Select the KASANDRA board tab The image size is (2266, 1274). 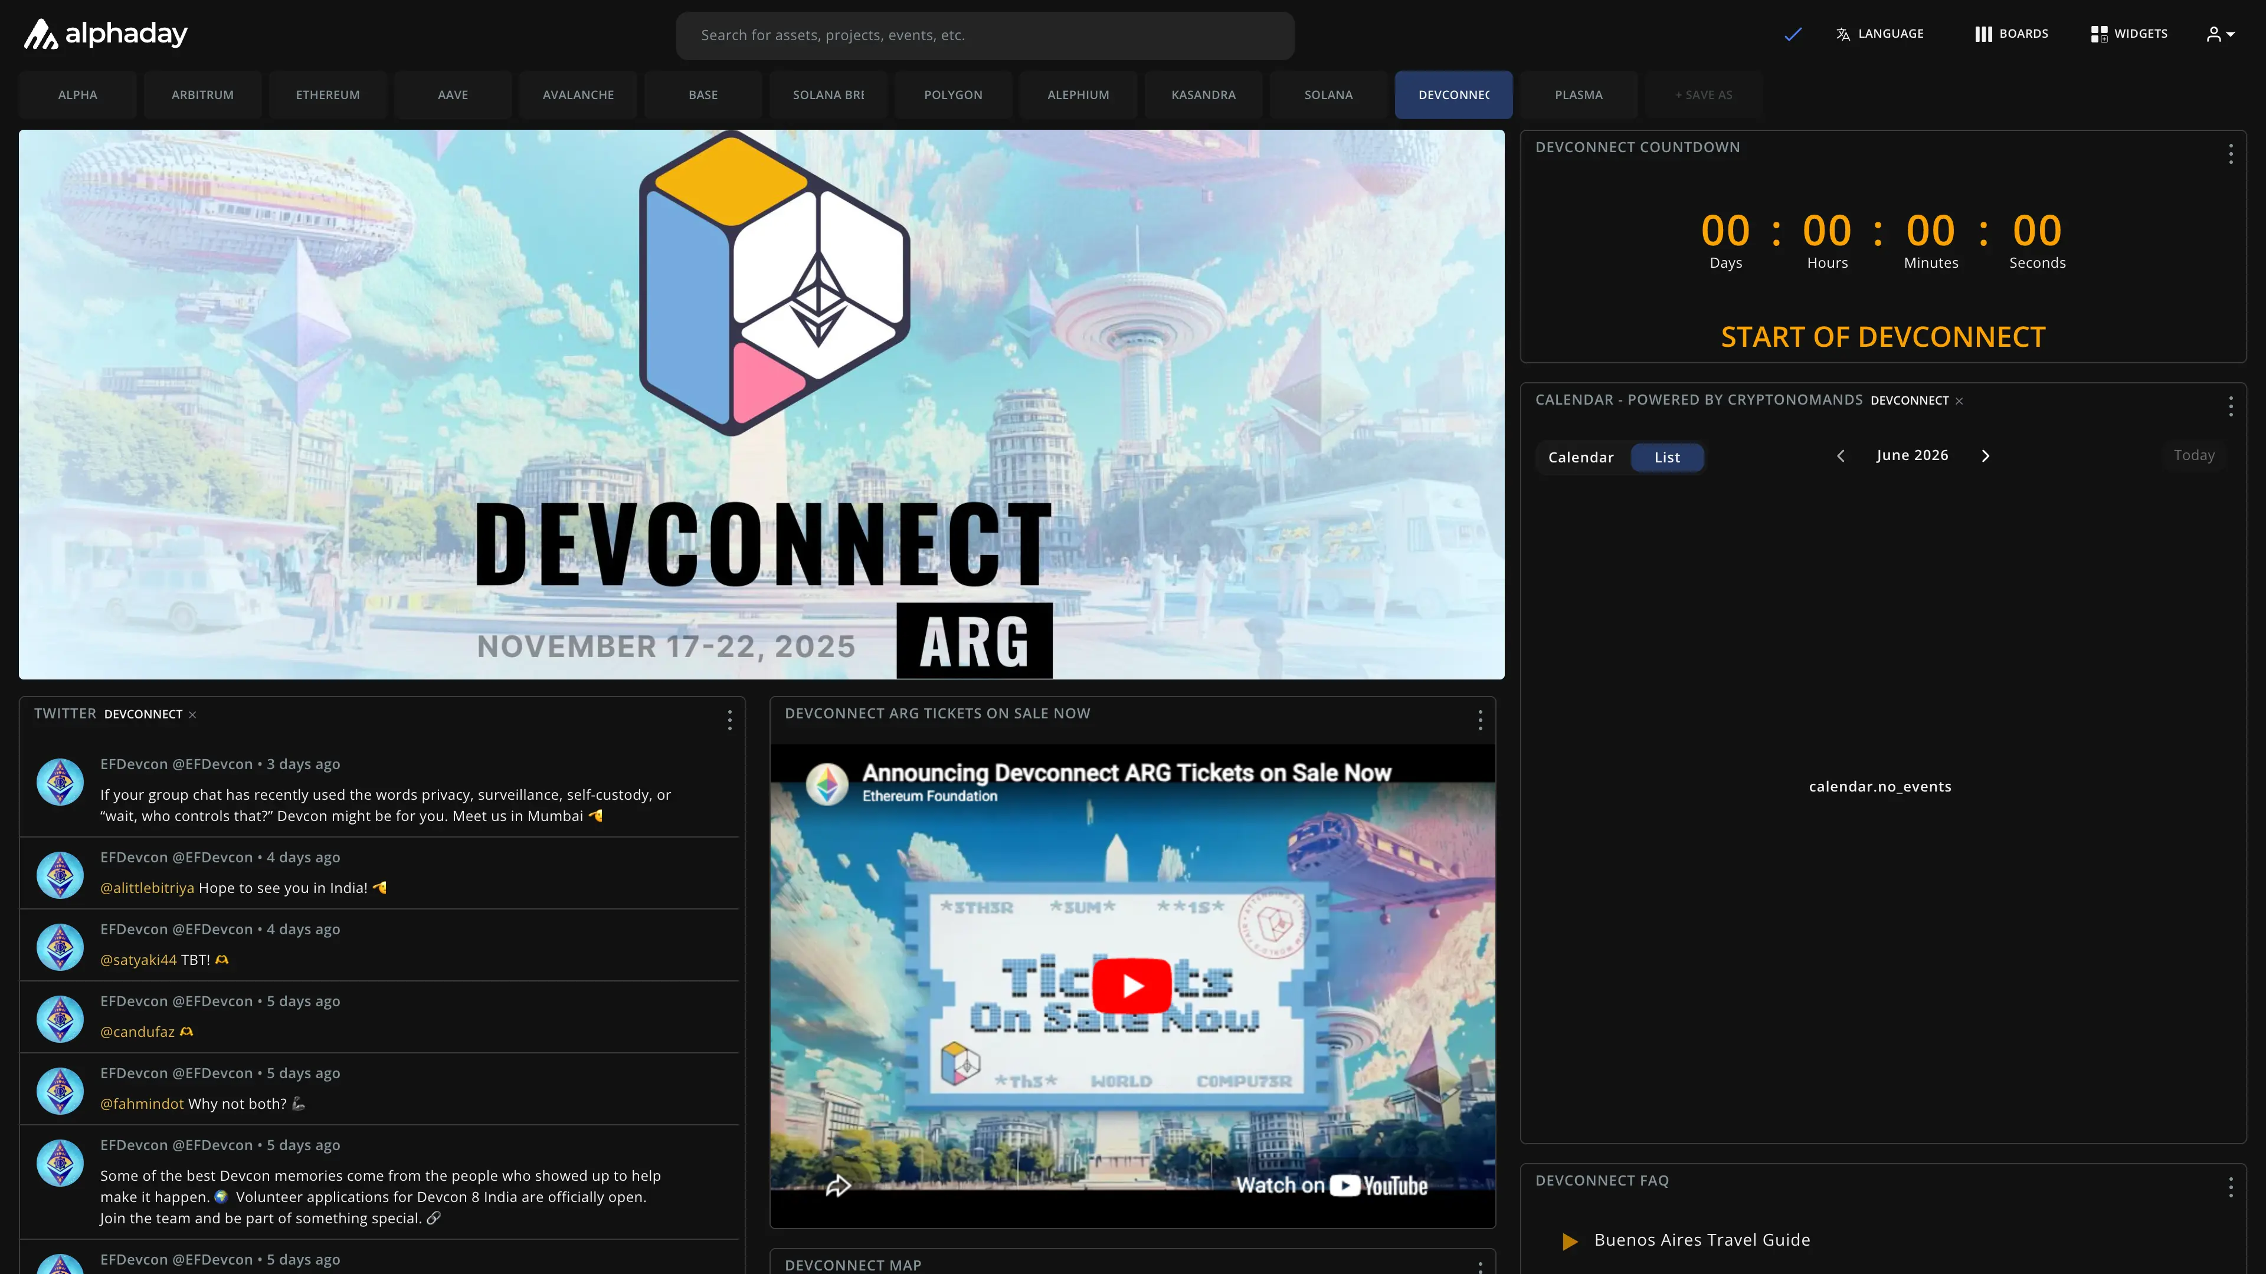click(x=1203, y=95)
